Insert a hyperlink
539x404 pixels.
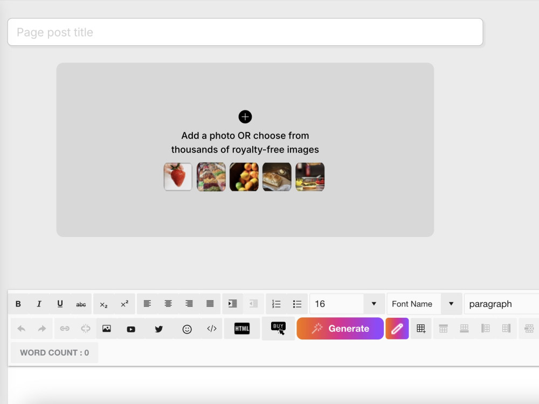tap(65, 329)
